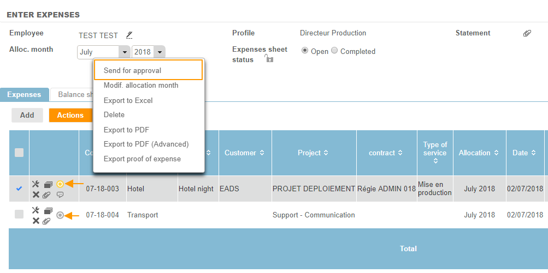Click the Add button
Viewport: 548px width, 273px height.
tap(27, 115)
